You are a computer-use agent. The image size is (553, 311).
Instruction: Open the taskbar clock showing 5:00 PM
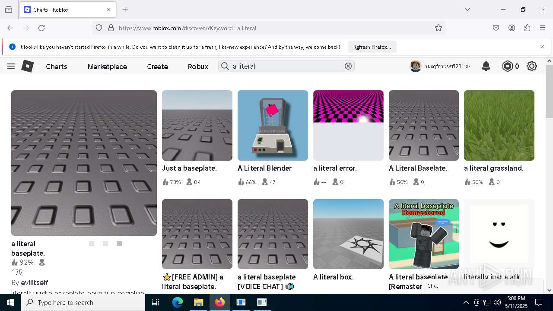click(516, 302)
